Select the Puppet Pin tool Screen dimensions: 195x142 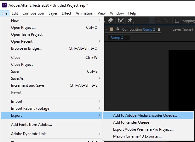tap(130, 20)
